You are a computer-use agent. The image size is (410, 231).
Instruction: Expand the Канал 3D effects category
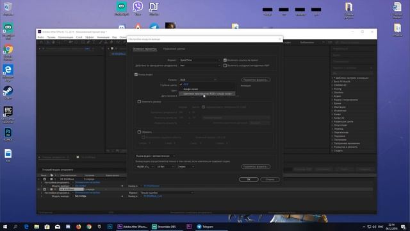click(x=338, y=118)
